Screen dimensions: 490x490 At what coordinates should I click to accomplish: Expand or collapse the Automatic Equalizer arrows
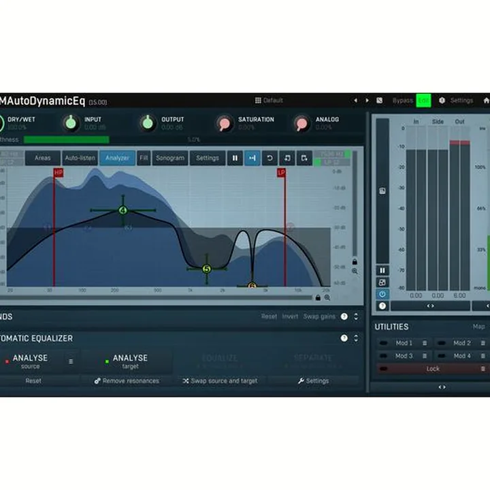point(356,338)
